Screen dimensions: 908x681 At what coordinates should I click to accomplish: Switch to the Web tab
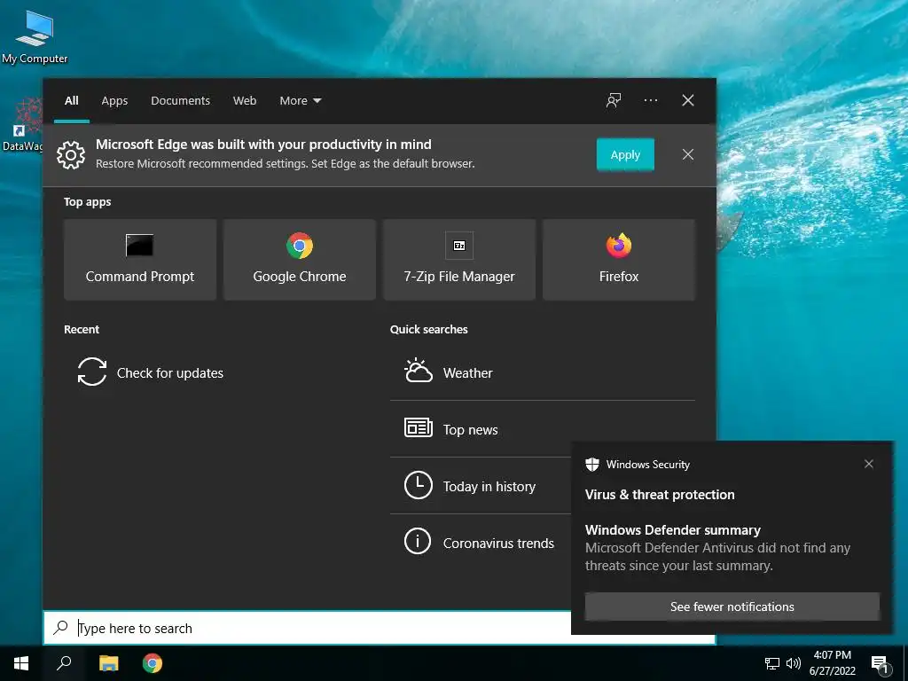(245, 101)
